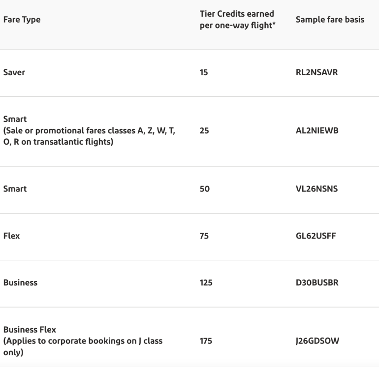
Task: Click the 175 tier credits value
Action: (199, 338)
